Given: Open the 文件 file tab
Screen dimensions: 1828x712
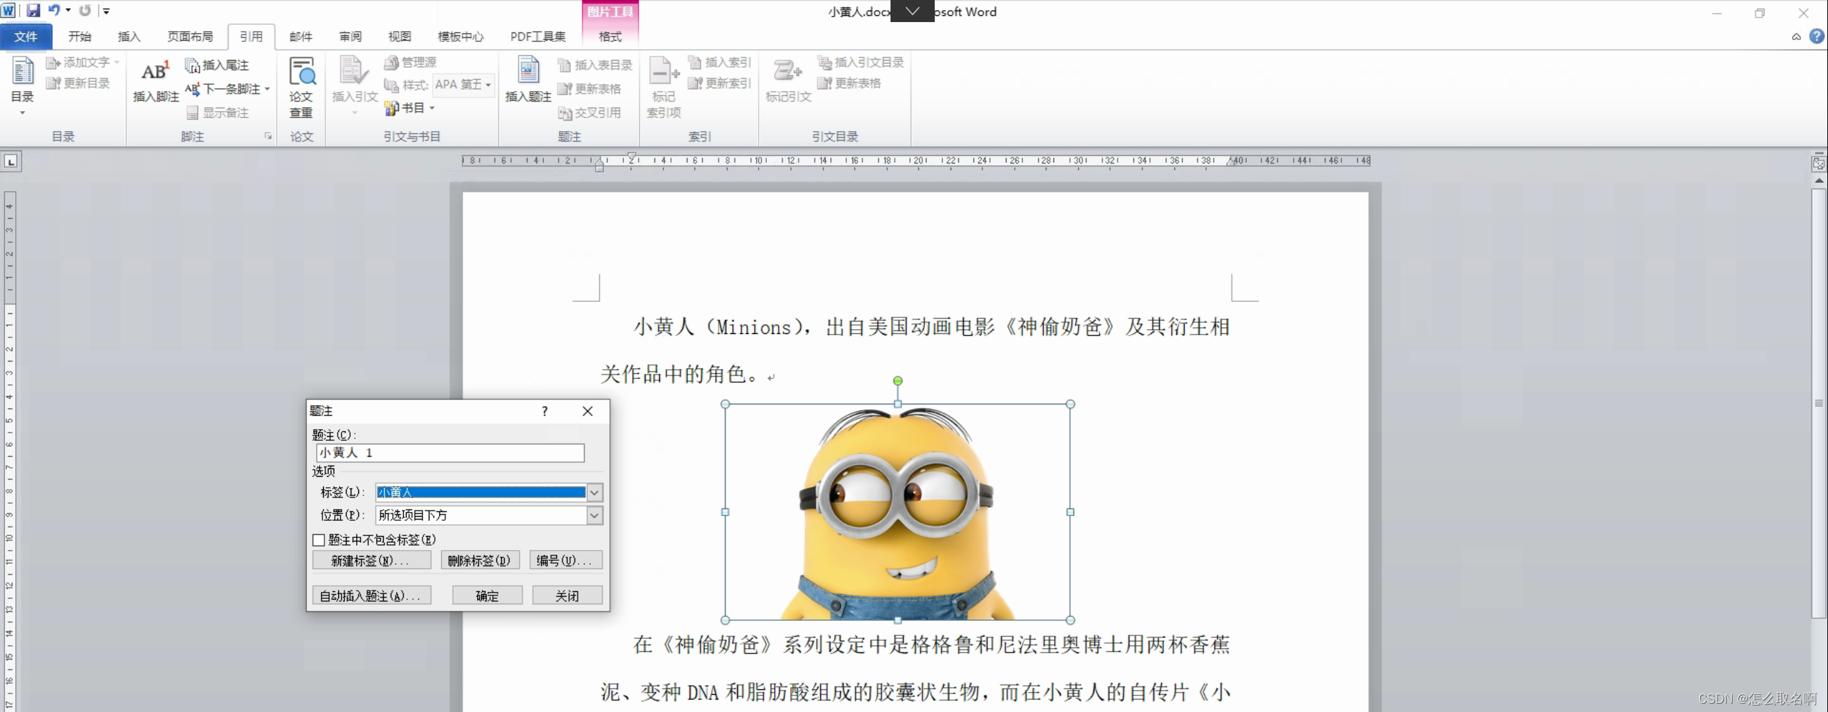Looking at the screenshot, I should (26, 37).
